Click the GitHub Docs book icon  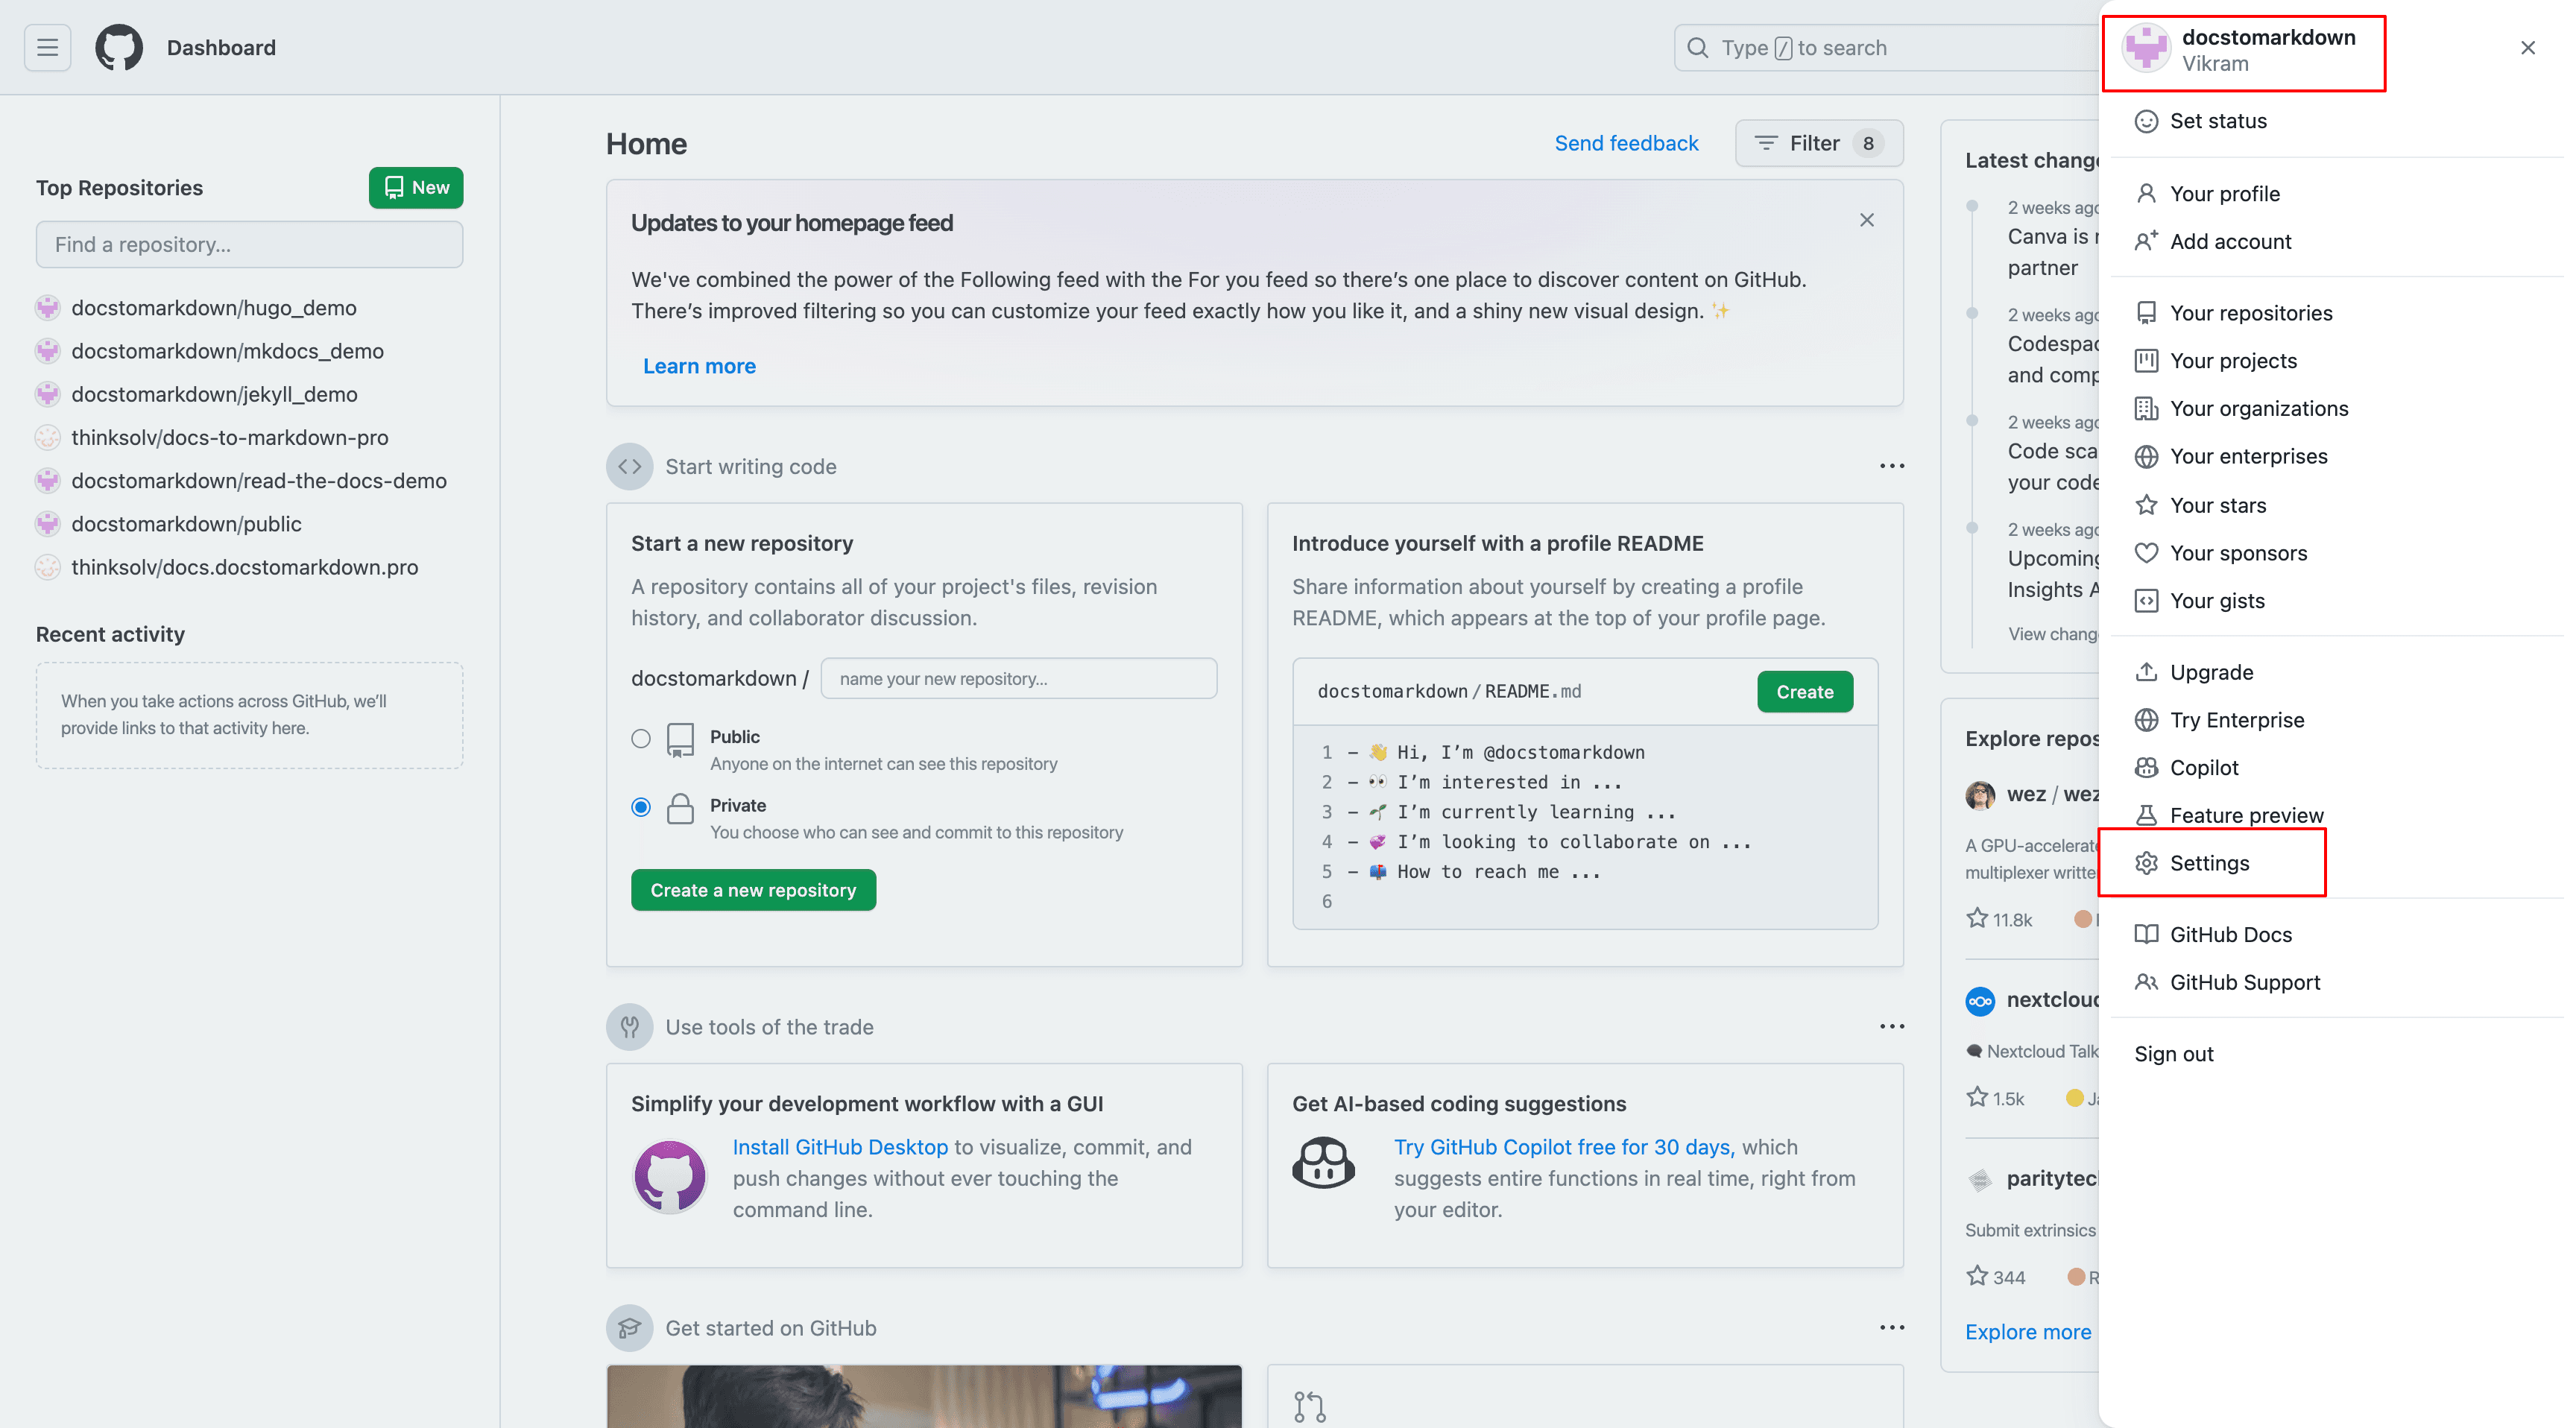click(x=2145, y=934)
